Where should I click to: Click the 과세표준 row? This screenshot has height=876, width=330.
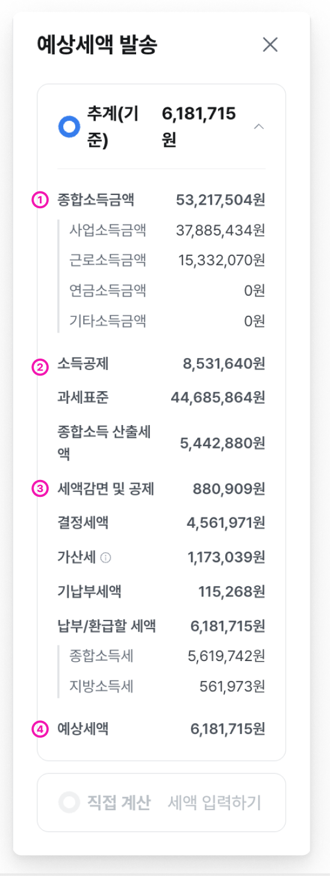161,398
